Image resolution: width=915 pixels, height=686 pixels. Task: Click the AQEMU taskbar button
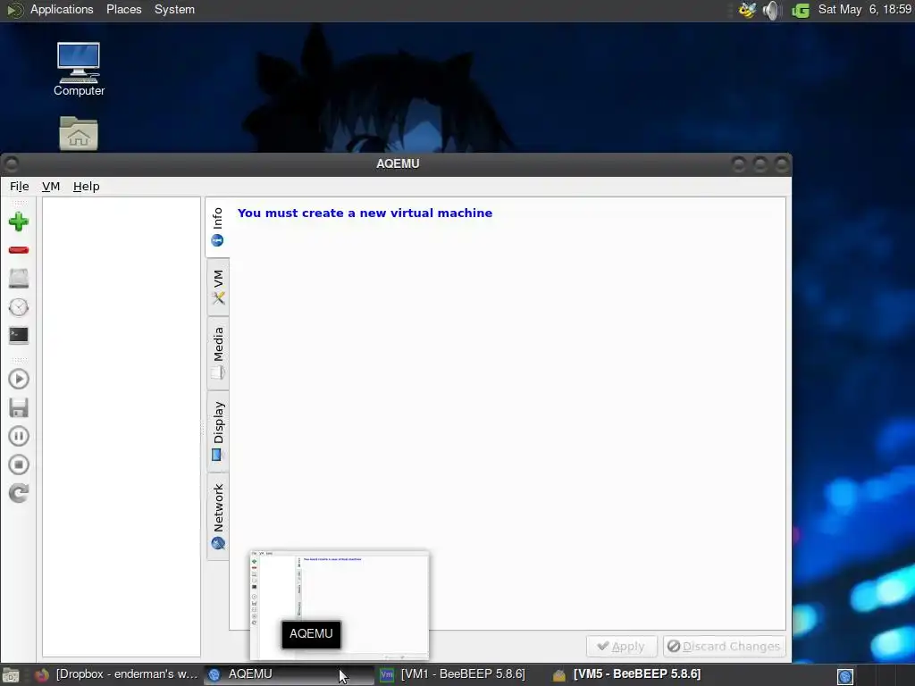point(289,674)
